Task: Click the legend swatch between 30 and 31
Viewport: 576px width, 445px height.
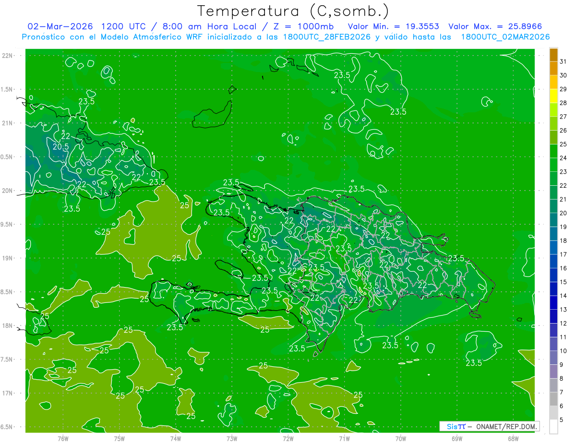Action: [x=553, y=69]
